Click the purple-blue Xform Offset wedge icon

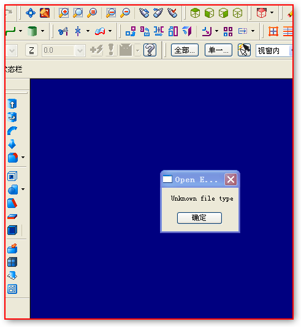coord(187,31)
